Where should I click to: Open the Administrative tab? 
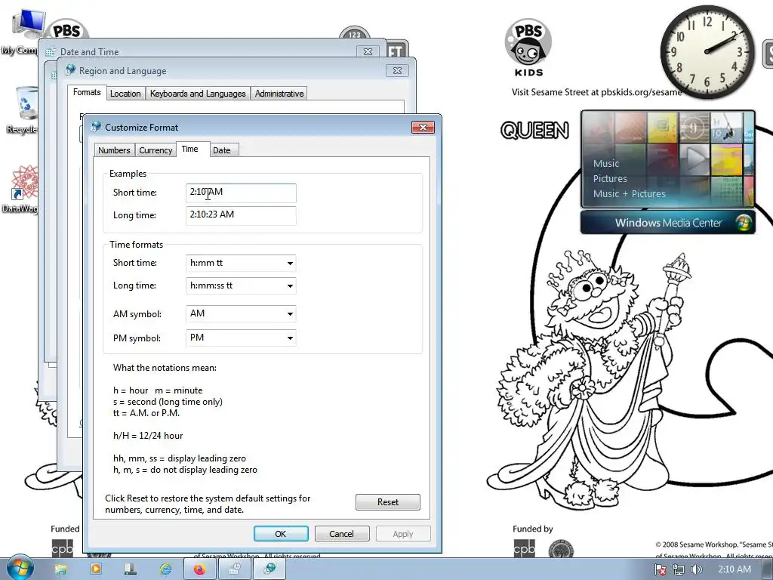tap(279, 94)
